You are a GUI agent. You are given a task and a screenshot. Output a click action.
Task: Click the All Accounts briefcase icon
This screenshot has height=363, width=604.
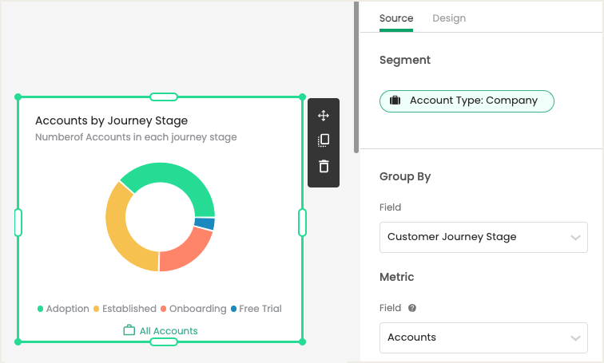click(x=129, y=330)
